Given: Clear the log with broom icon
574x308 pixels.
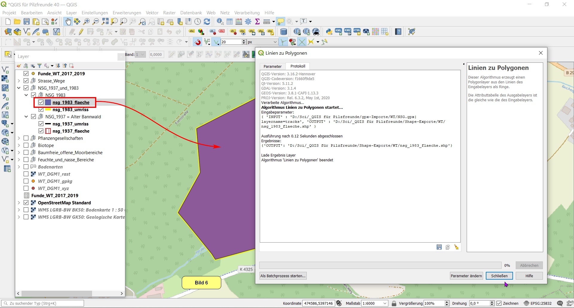Looking at the screenshot, I should click(457, 247).
